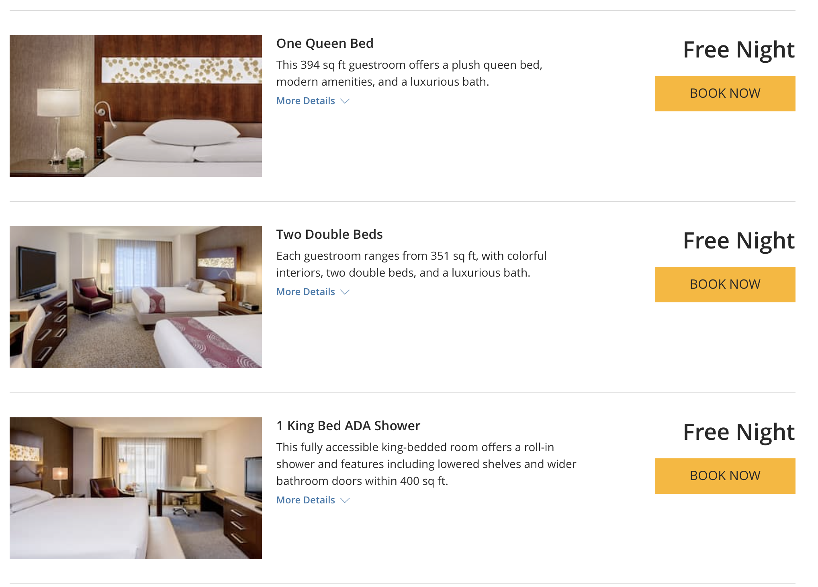Click the chevron beside King Bed ADA More Details
The height and width of the screenshot is (587, 818).
click(346, 501)
